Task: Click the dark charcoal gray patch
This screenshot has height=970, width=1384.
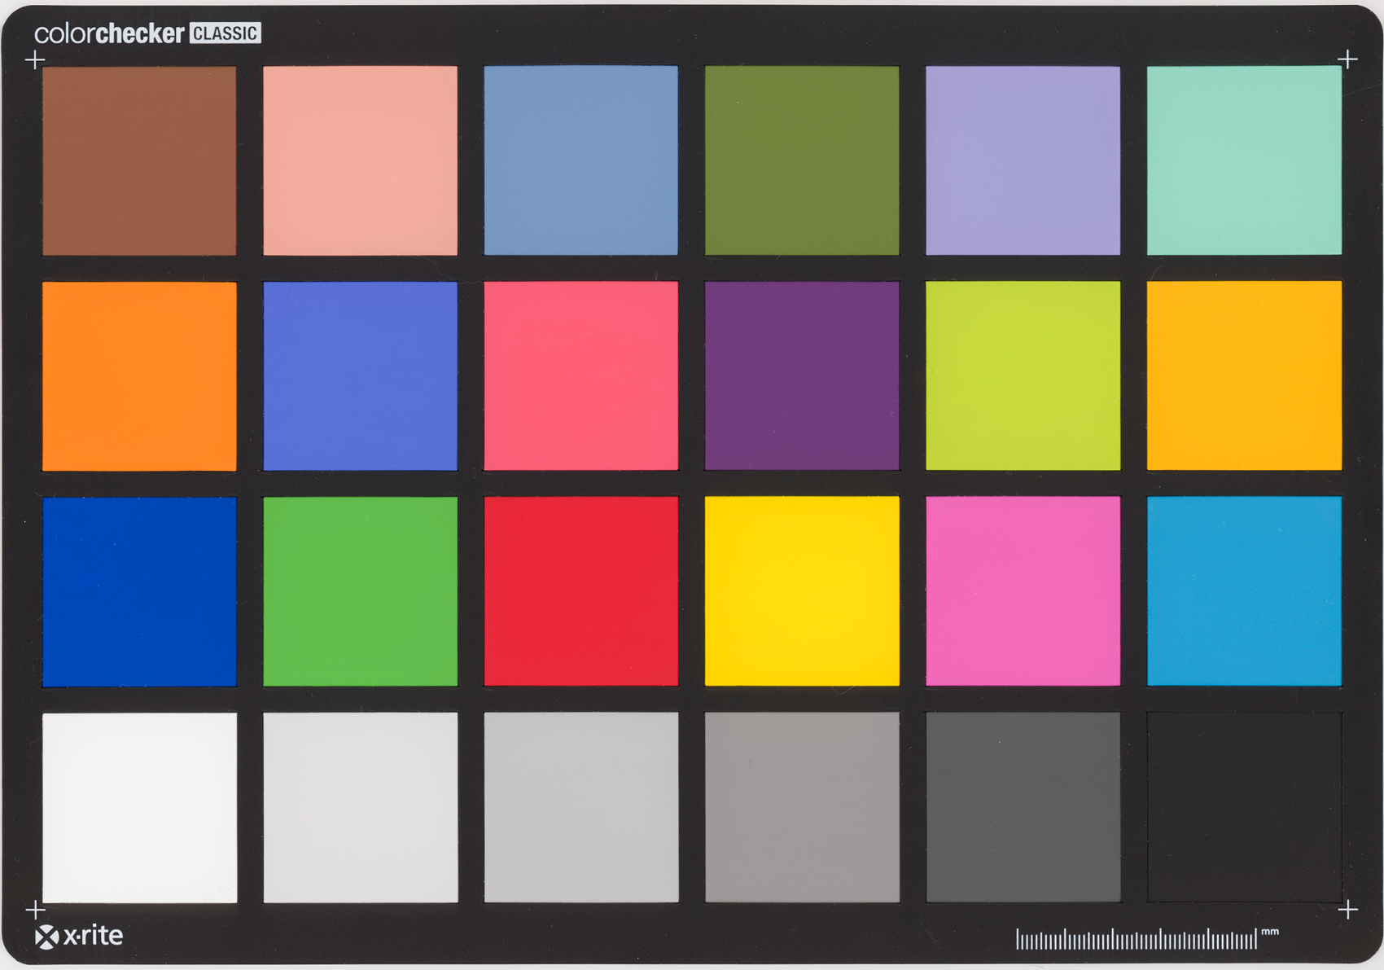Action: [1023, 808]
